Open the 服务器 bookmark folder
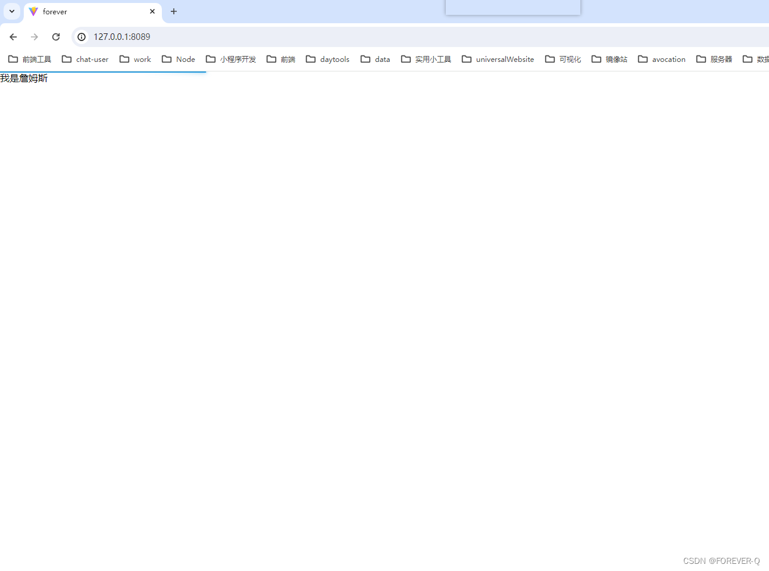The image size is (769, 571). pyautogui.click(x=714, y=59)
